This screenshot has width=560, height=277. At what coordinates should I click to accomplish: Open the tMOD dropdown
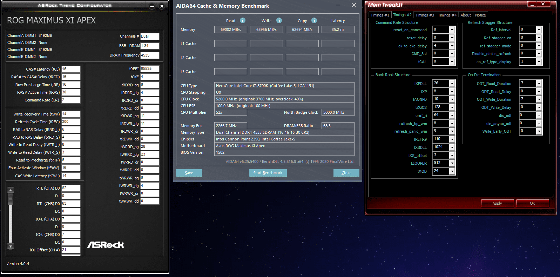452,171
